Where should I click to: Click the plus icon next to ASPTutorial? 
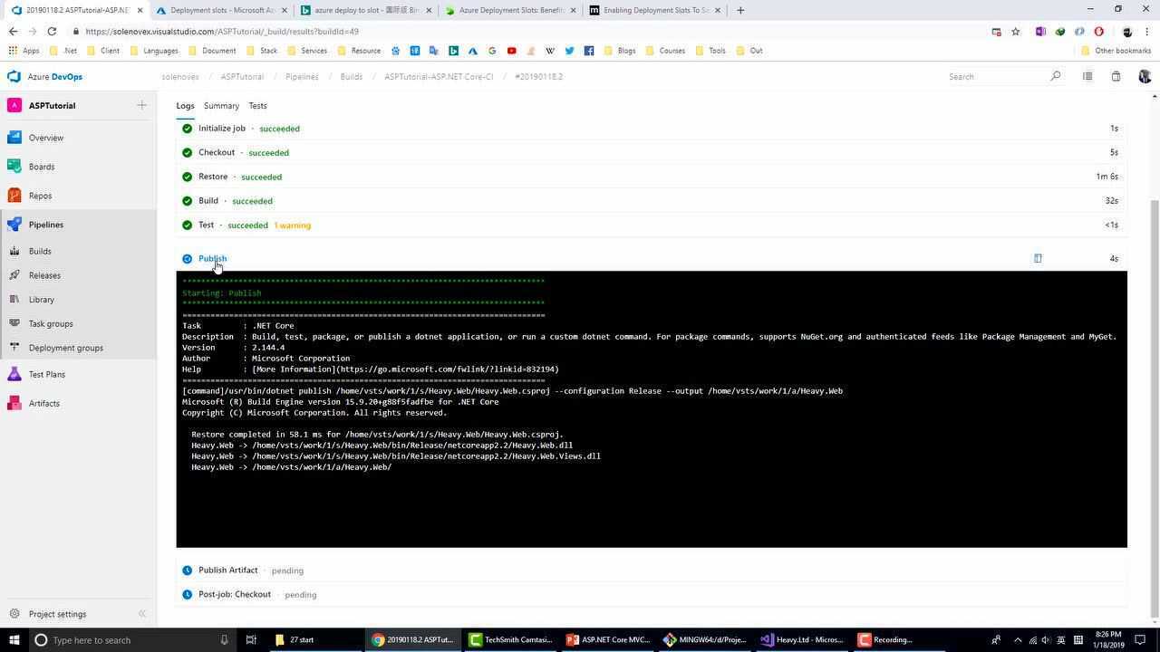(141, 106)
